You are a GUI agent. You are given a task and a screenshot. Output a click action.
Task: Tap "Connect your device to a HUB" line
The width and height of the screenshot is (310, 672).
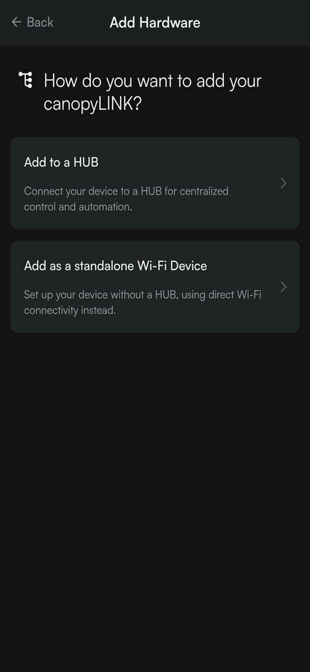93,191
